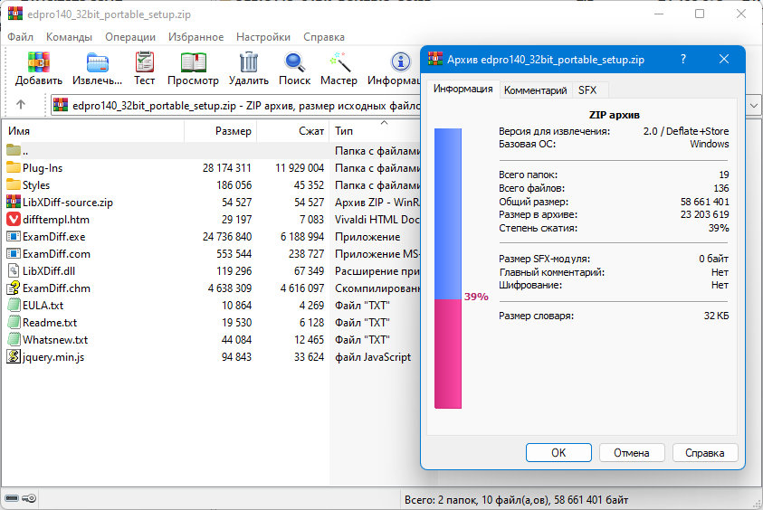Sort by the Тип column header

coord(375,131)
